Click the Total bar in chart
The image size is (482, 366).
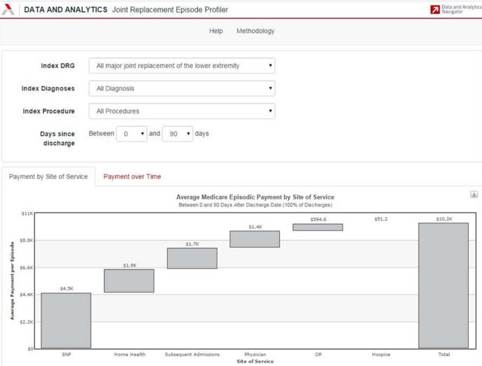pyautogui.click(x=444, y=285)
